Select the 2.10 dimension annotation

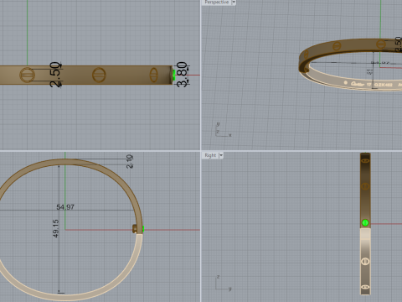[130, 161]
